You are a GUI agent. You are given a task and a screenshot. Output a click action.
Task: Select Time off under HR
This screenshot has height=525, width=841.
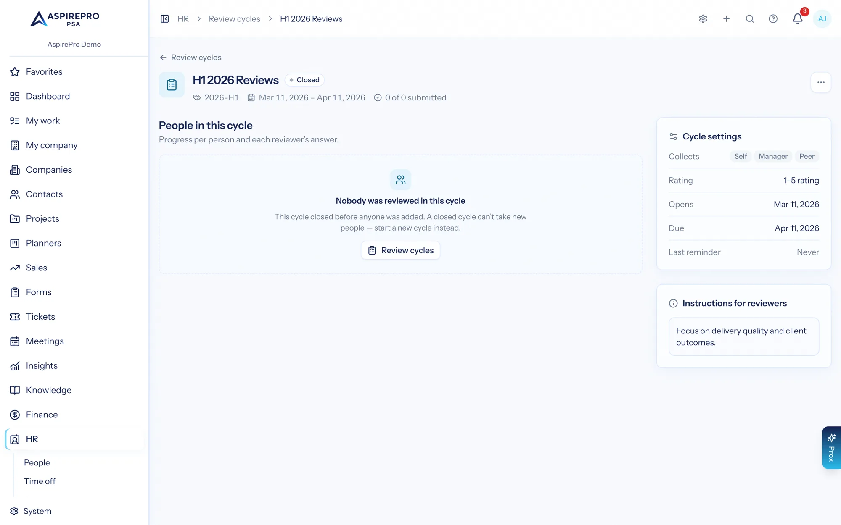click(40, 481)
